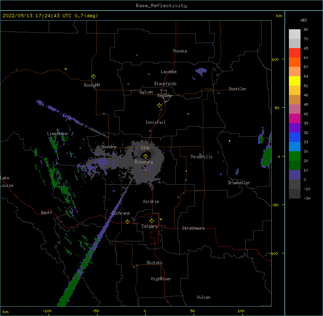Click the Okotoks label
The image size is (323, 316).
(x=154, y=263)
